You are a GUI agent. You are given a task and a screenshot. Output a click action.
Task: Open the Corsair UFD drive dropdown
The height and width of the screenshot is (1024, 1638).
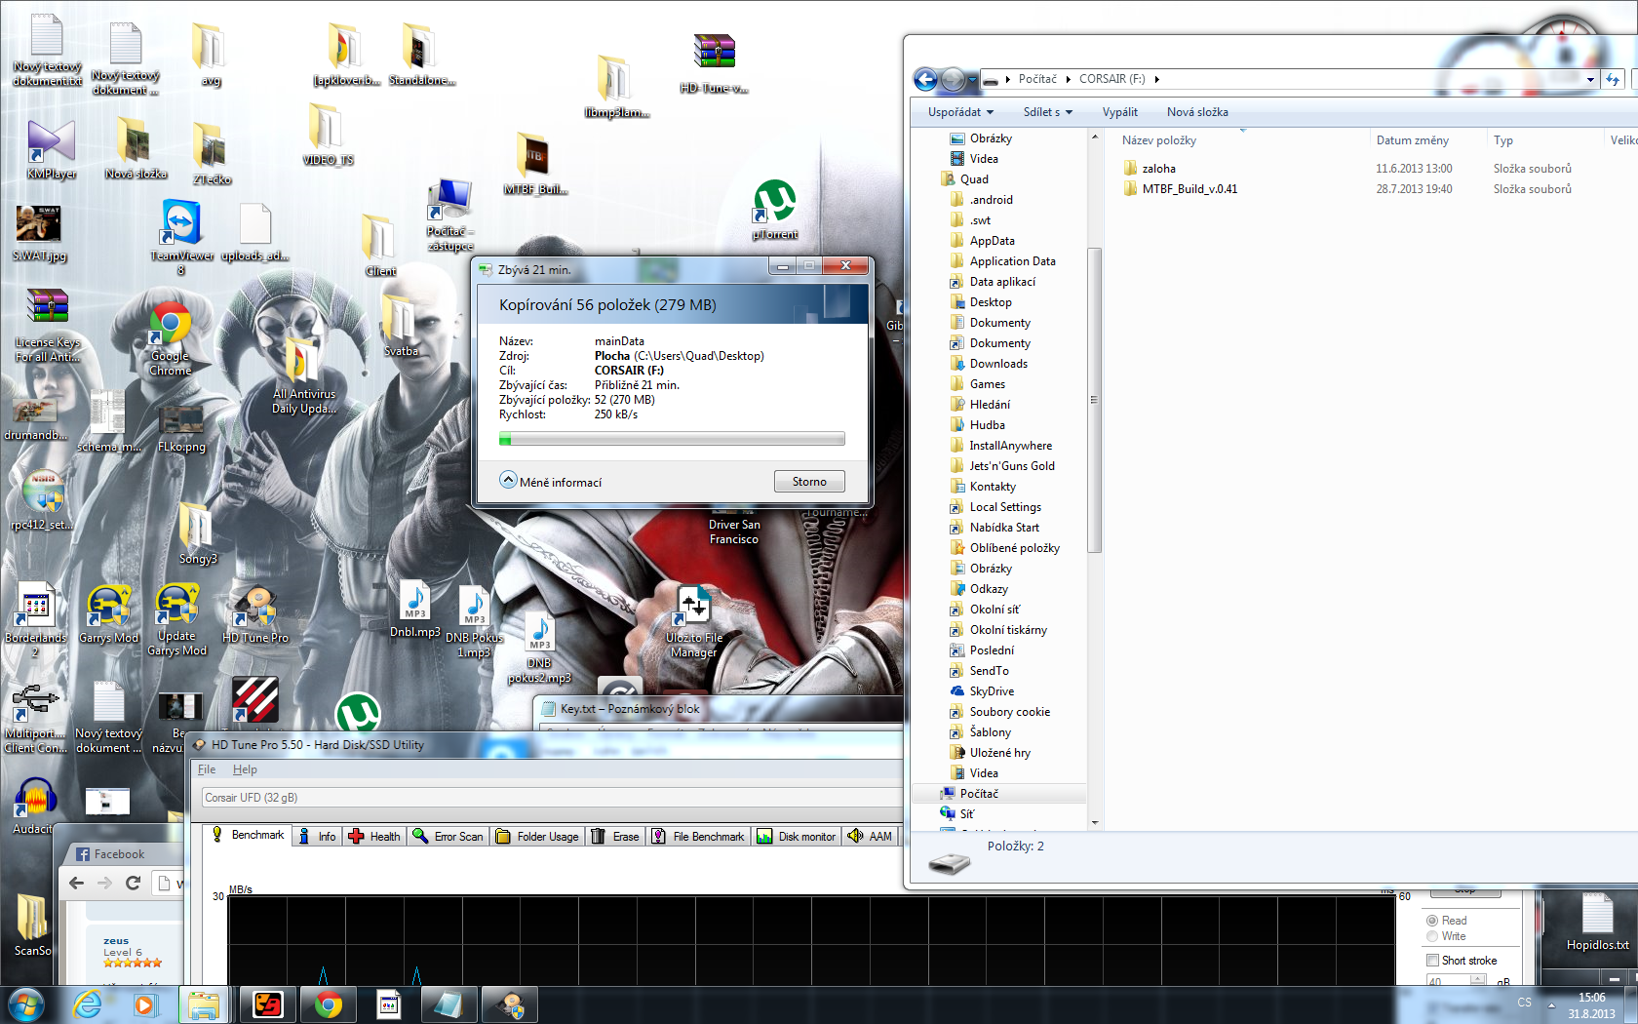coord(552,798)
